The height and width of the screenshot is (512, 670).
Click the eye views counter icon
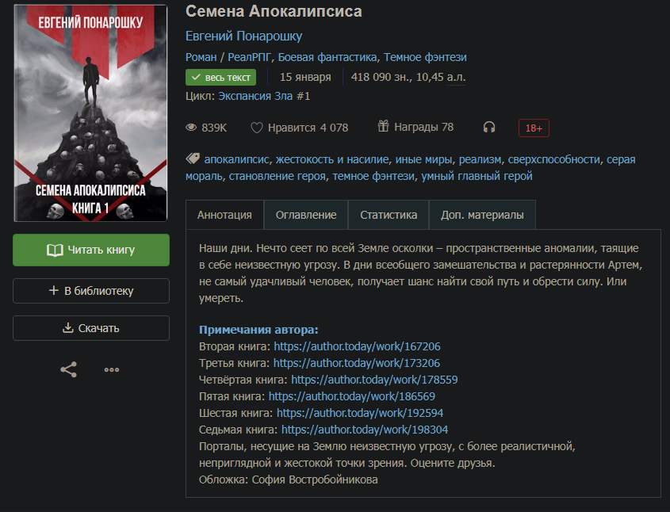point(191,128)
